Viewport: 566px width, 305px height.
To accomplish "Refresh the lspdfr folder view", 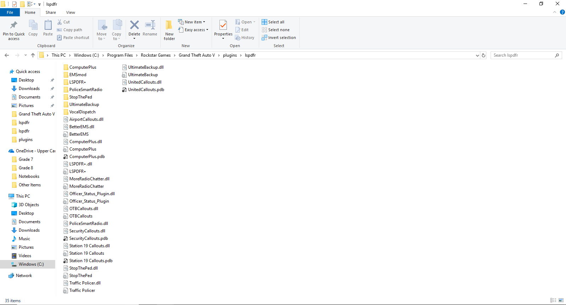I will tap(484, 55).
